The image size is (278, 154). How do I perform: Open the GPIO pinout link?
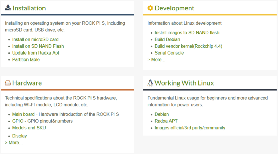18,121
